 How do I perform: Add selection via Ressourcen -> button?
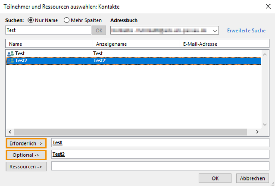click(26, 166)
